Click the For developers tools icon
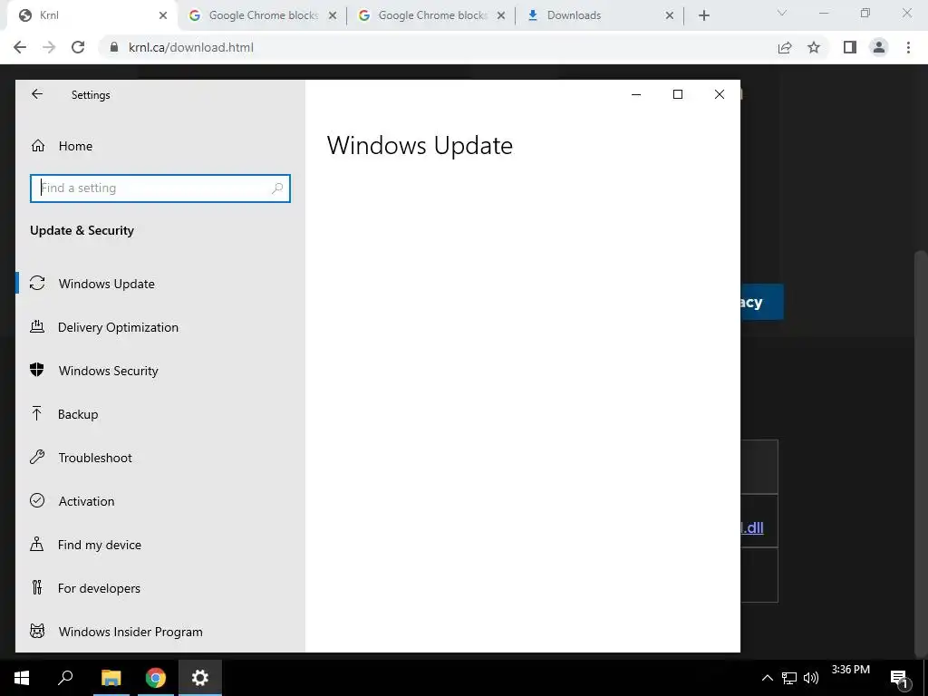Viewport: 928px width, 696px height. [37, 587]
